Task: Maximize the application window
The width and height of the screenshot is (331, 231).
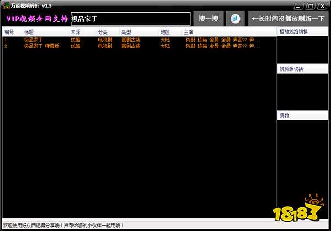Action: [x=309, y=5]
